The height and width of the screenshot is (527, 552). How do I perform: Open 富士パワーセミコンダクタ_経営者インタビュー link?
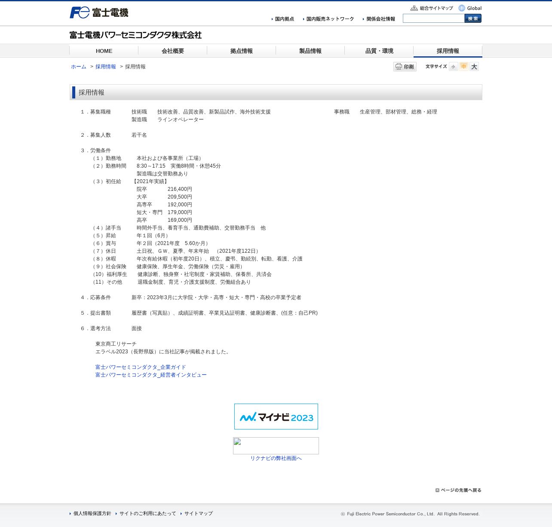click(151, 375)
